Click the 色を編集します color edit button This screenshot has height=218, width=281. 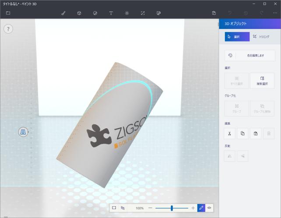[250, 56]
